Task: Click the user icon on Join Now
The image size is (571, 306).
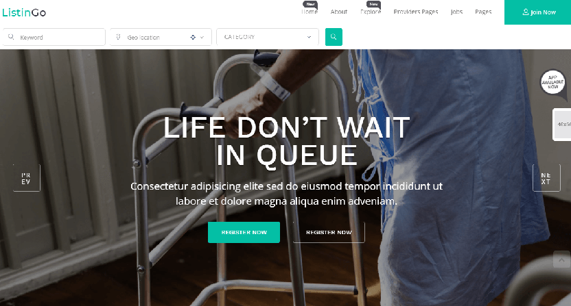Action: click(526, 12)
